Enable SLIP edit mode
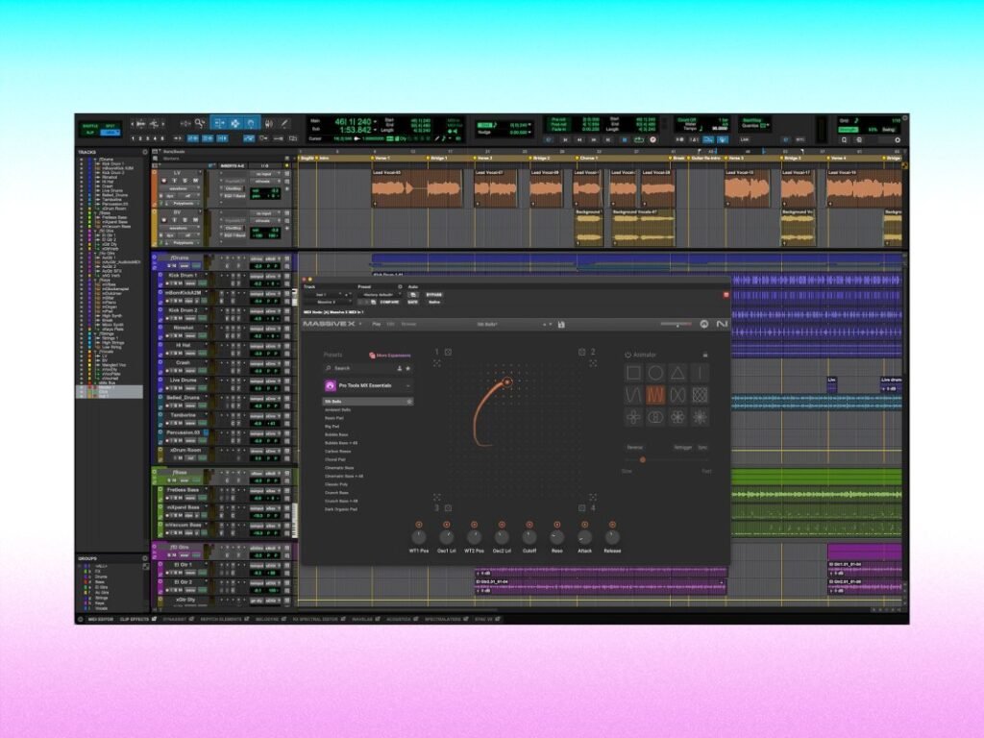The width and height of the screenshot is (984, 738). click(x=90, y=133)
